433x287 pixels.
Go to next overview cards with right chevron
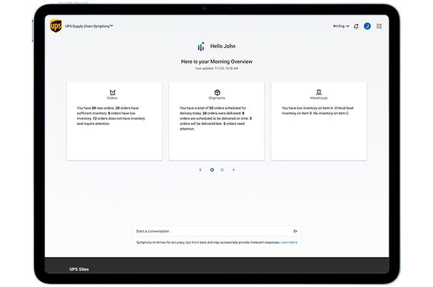233,170
